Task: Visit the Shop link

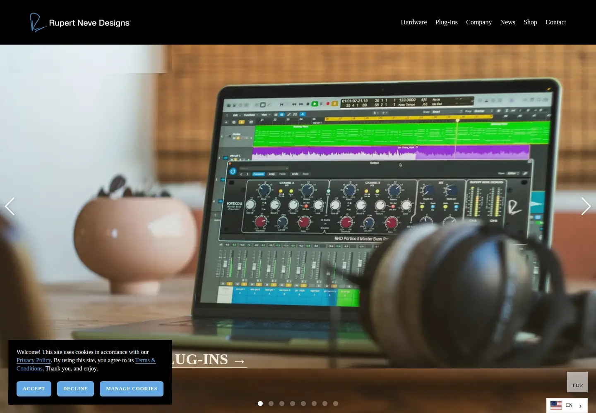Action: coord(530,22)
